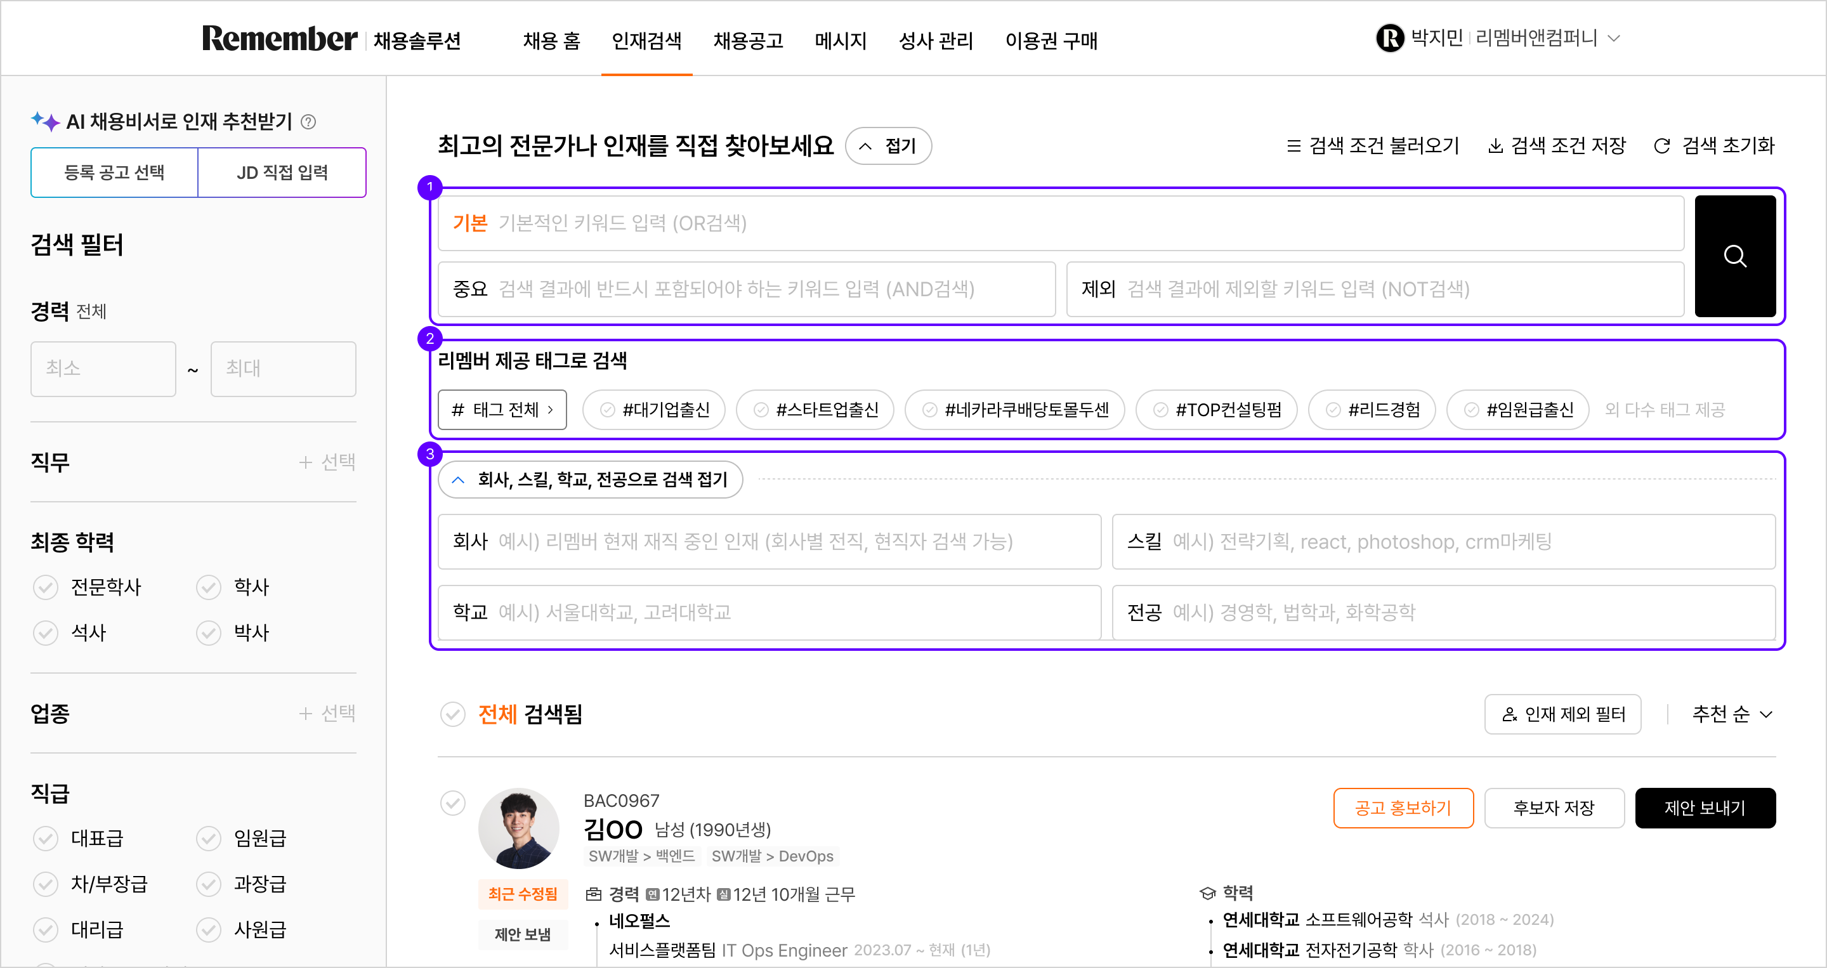
Task: Click the 제안 보내기 button
Action: [1705, 808]
